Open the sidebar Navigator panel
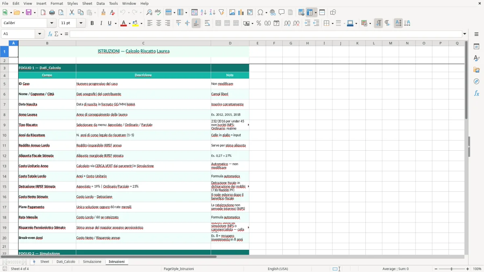This screenshot has width=484, height=272. click(476, 82)
